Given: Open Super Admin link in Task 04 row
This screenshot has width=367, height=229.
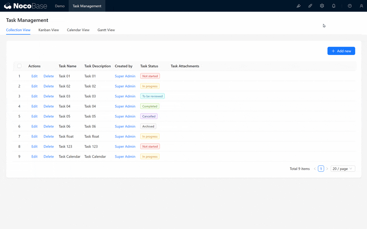Looking at the screenshot, I should pos(125,106).
